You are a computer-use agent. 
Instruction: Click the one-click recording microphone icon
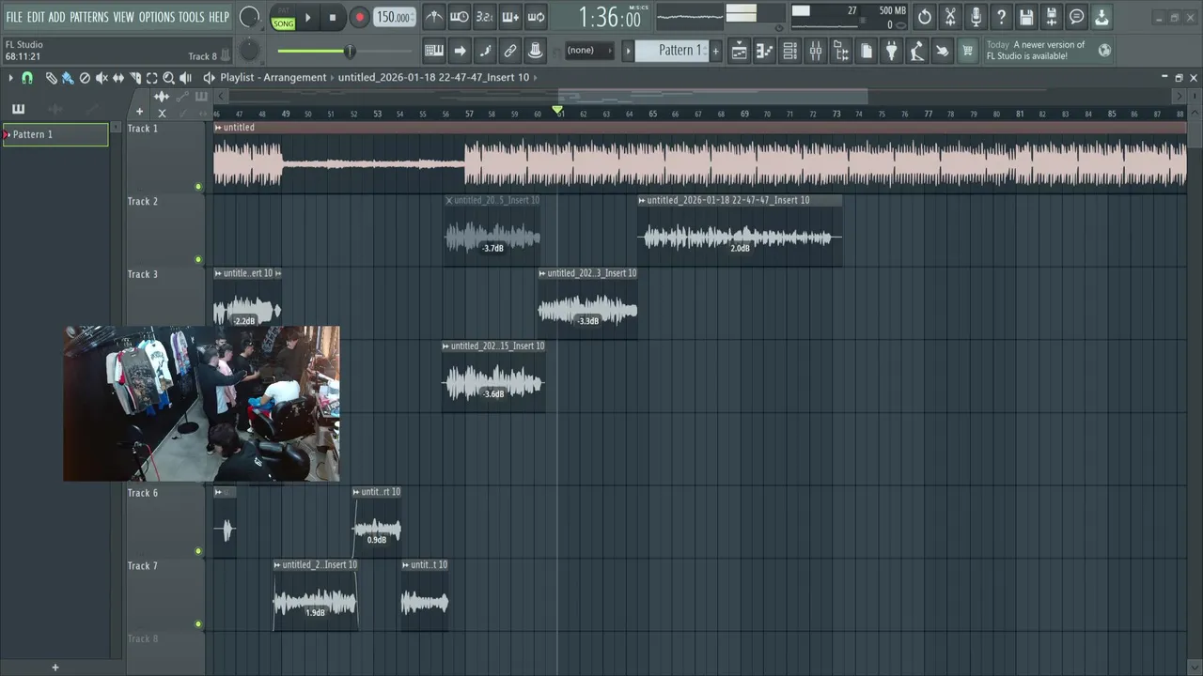tap(976, 17)
